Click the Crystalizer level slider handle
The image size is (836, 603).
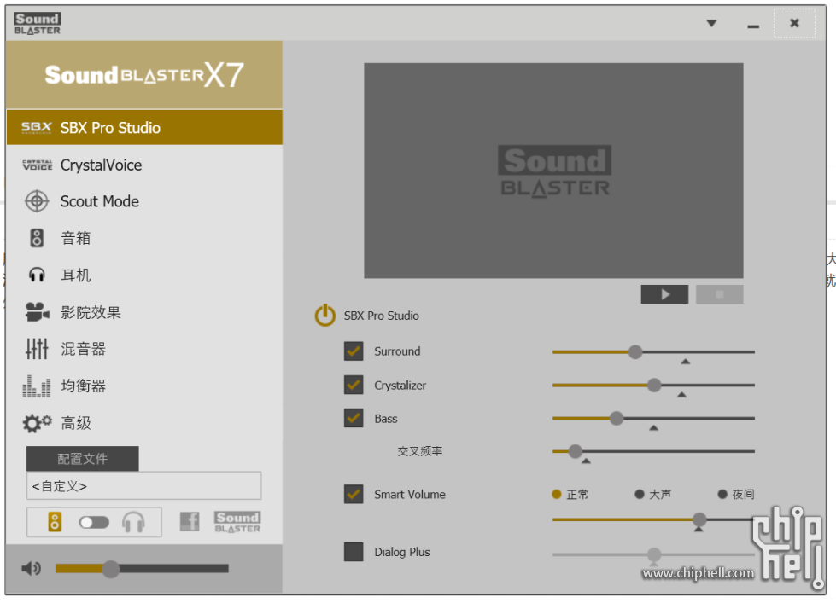[654, 386]
